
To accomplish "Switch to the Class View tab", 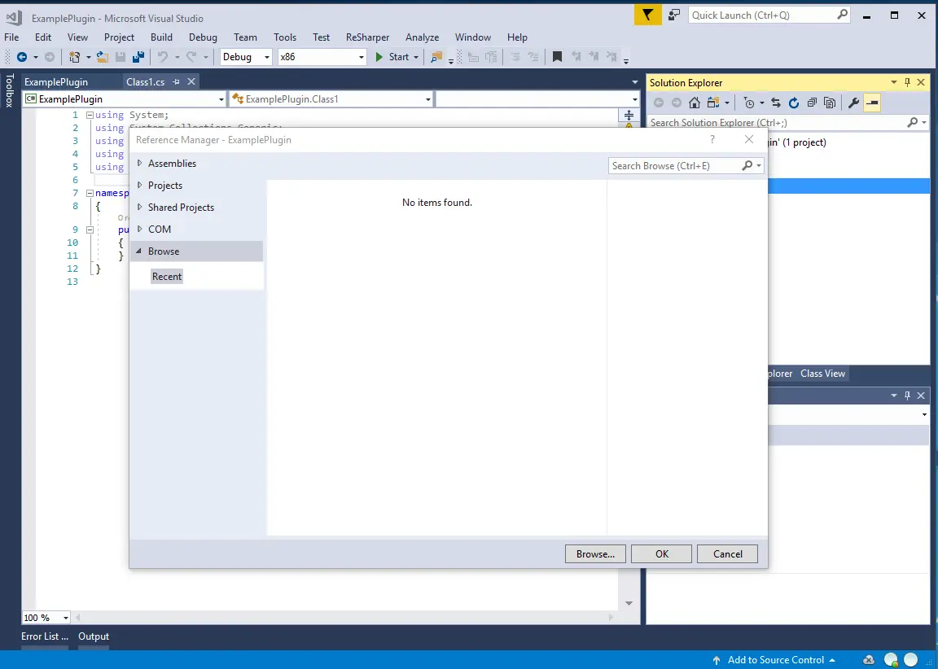I will click(822, 374).
